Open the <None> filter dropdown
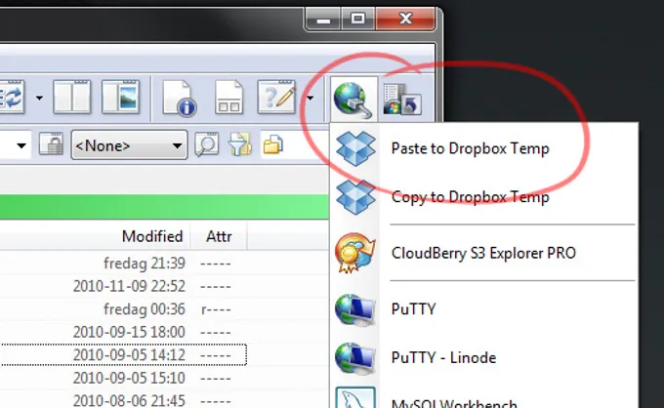The height and width of the screenshot is (408, 664). pos(129,146)
